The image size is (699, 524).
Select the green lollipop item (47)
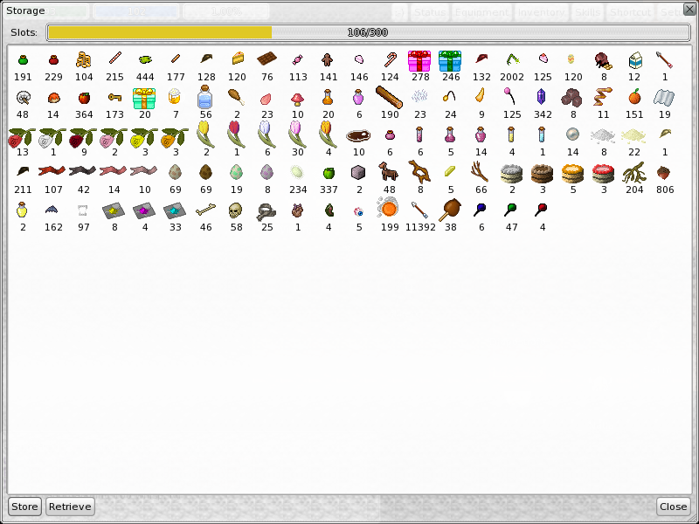coord(510,210)
